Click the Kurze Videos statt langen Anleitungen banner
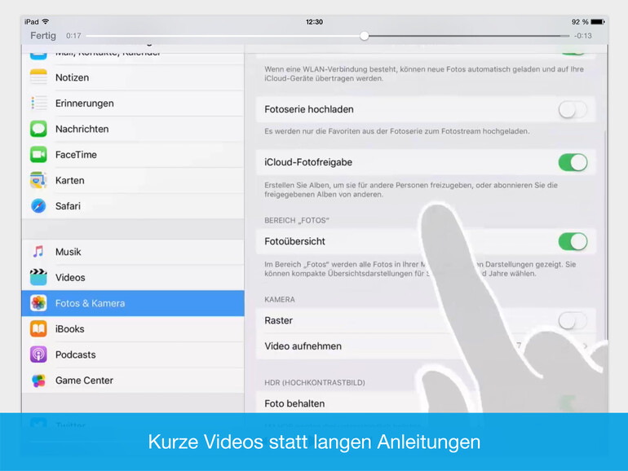 (x=314, y=442)
